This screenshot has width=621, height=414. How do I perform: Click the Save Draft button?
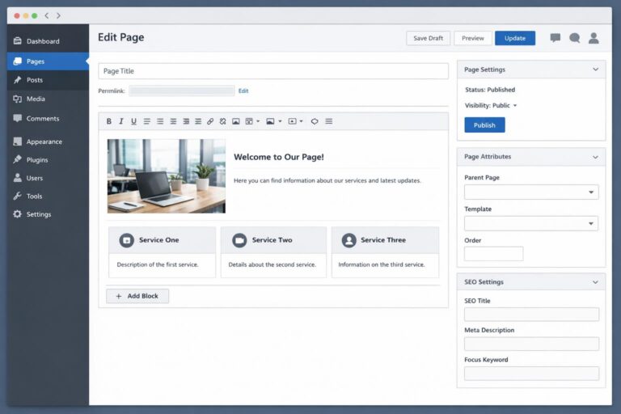(428, 38)
